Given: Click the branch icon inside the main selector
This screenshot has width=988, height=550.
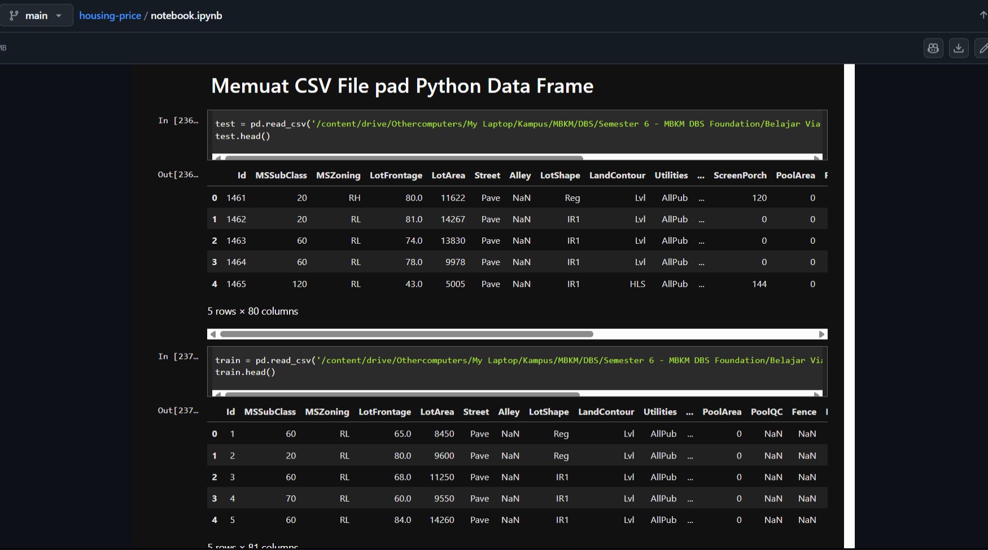Looking at the screenshot, I should 14,15.
